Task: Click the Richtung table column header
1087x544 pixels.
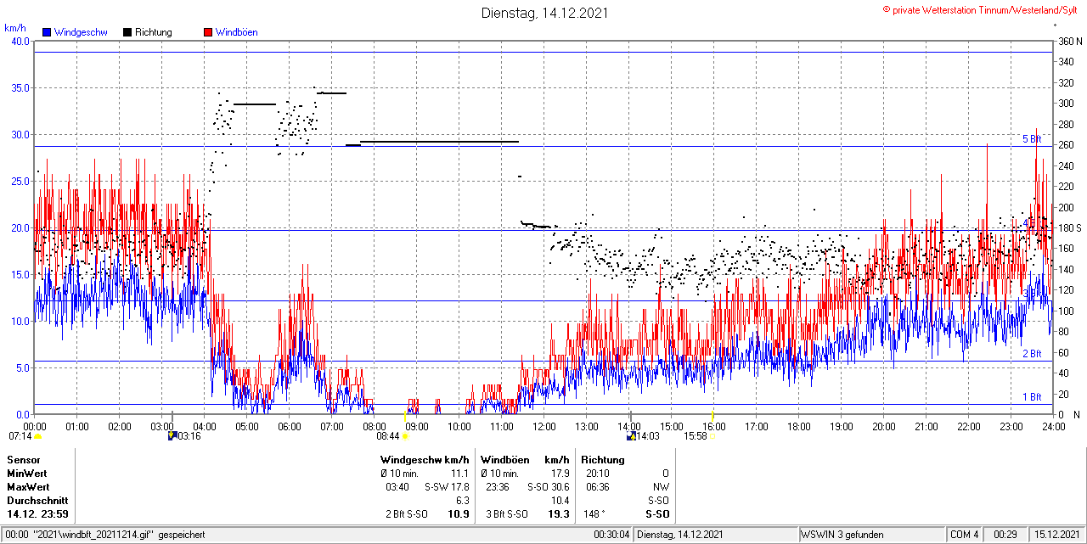Action: click(605, 459)
